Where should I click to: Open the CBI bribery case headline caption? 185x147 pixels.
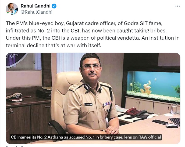(x=86, y=137)
